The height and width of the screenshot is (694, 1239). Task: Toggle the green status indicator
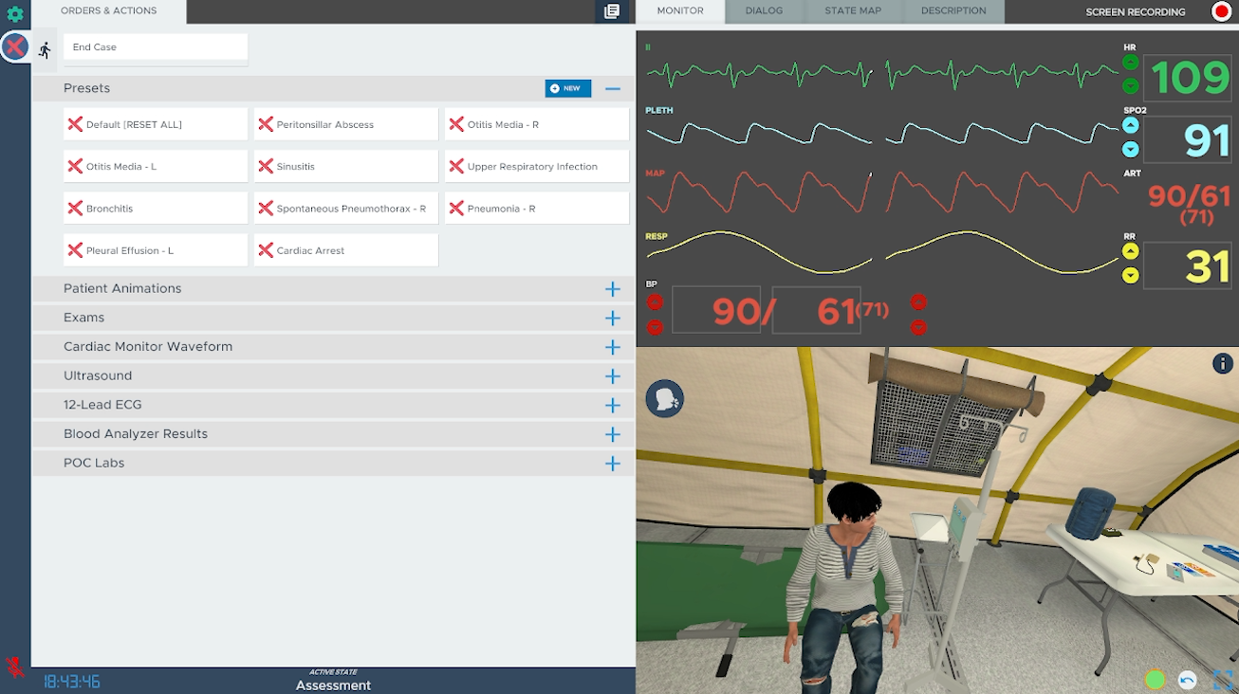(1155, 680)
